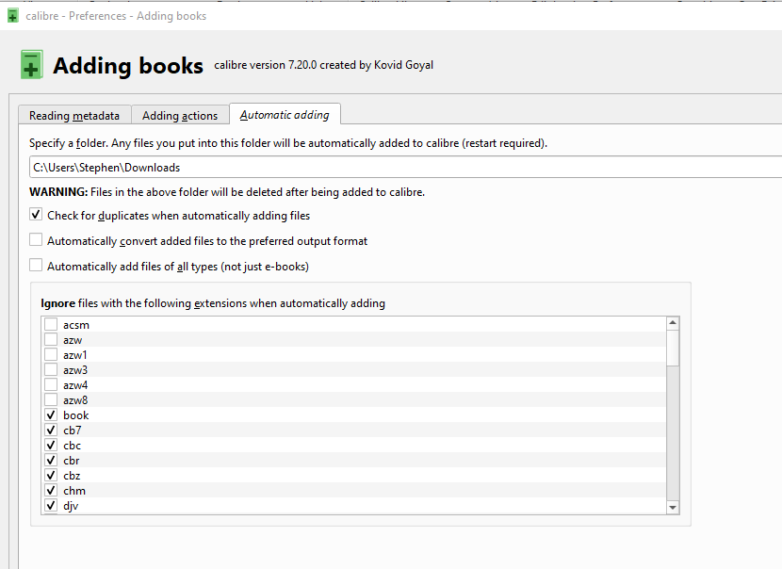The image size is (782, 569).
Task: Click the extension list scroll-down arrow
Action: point(673,508)
